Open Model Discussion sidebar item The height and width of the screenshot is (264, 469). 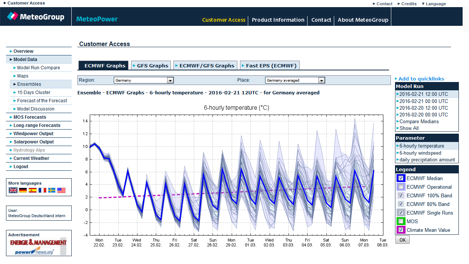pyautogui.click(x=41, y=109)
